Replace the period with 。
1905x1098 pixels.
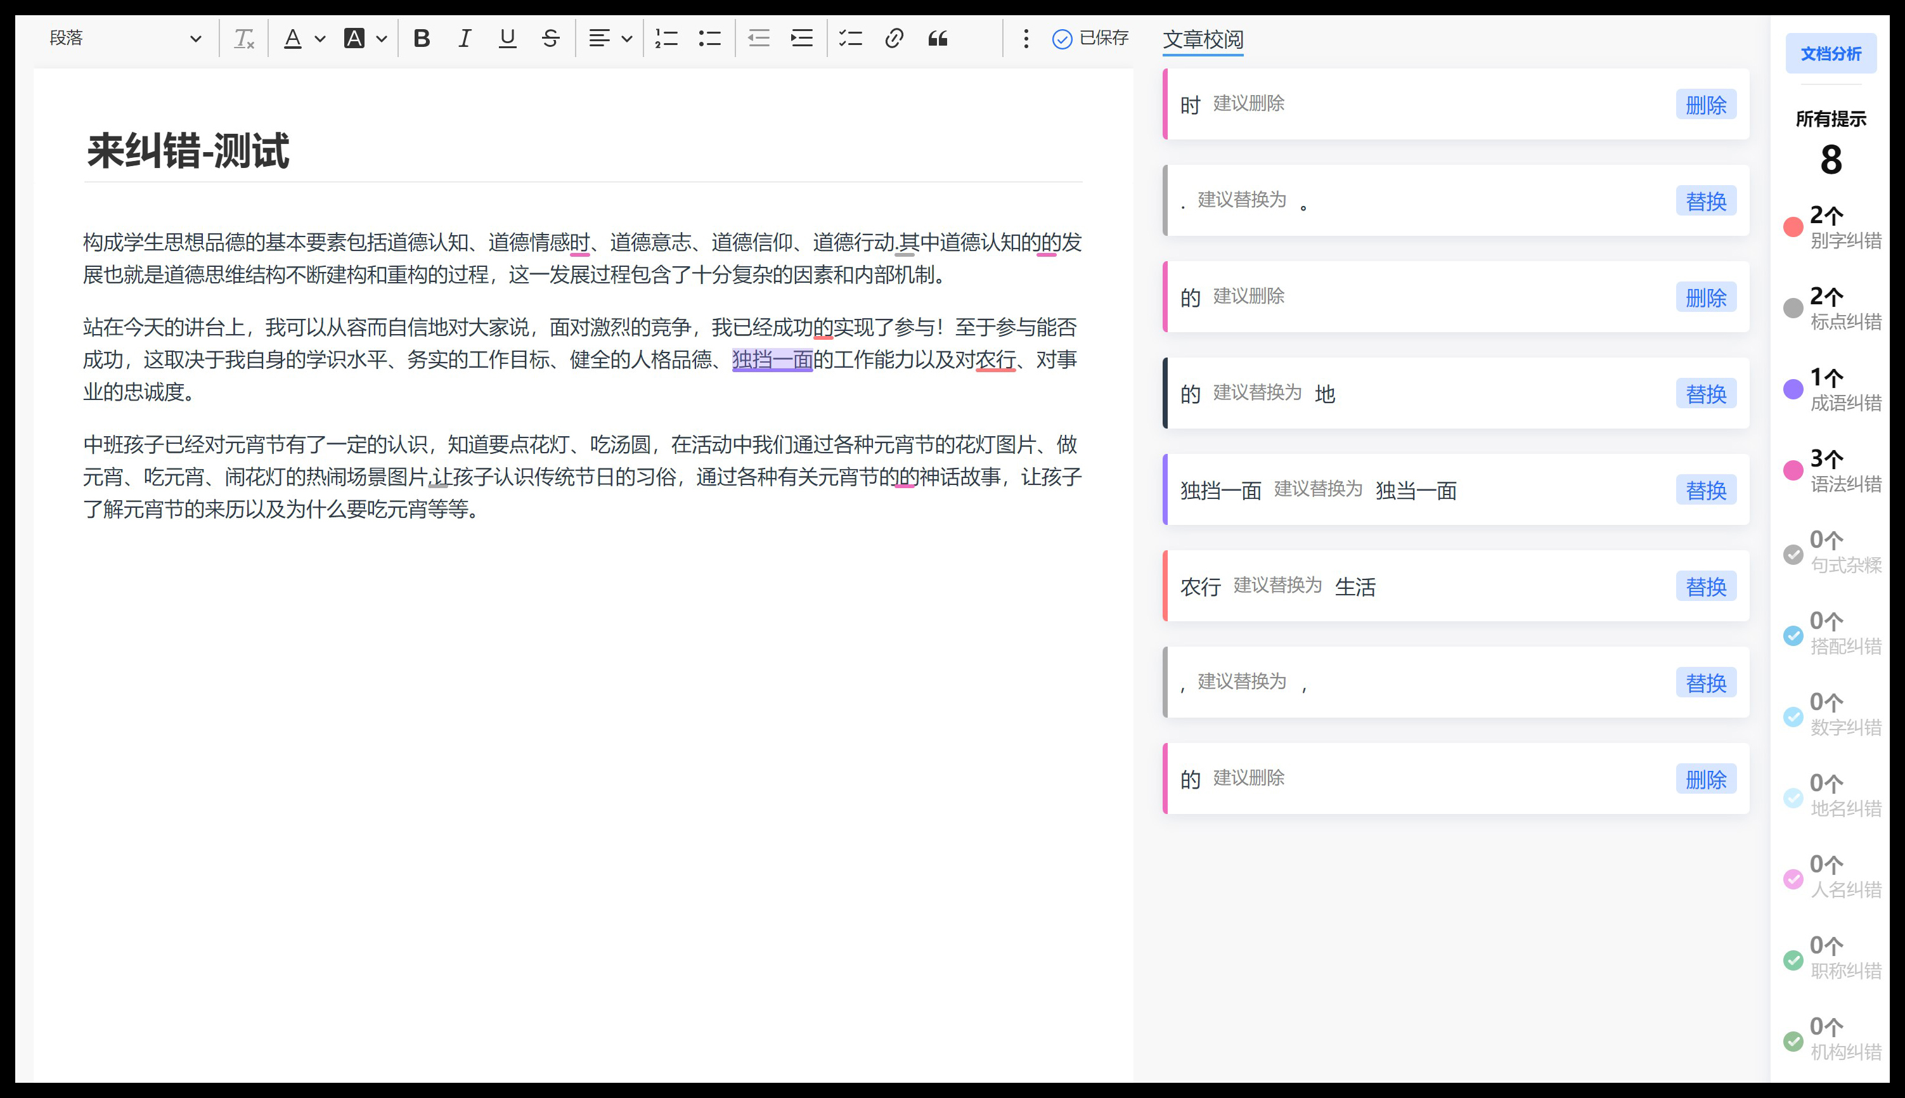[1706, 202]
